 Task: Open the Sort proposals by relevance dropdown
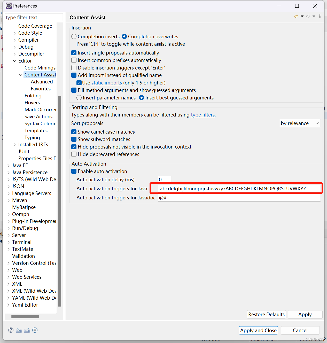coord(300,123)
